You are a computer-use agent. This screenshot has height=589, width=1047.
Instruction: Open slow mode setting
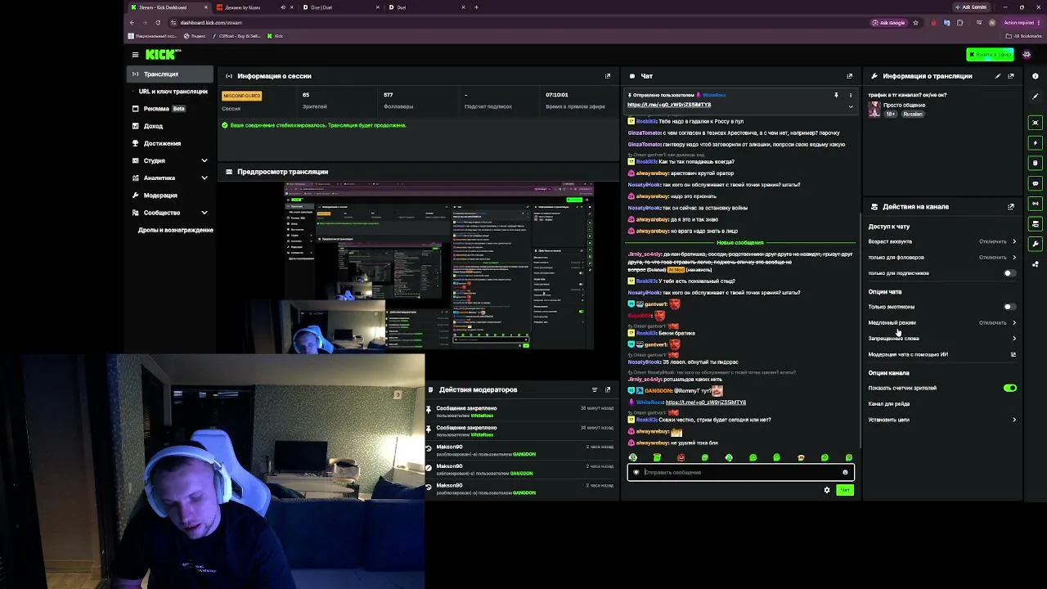tap(942, 322)
